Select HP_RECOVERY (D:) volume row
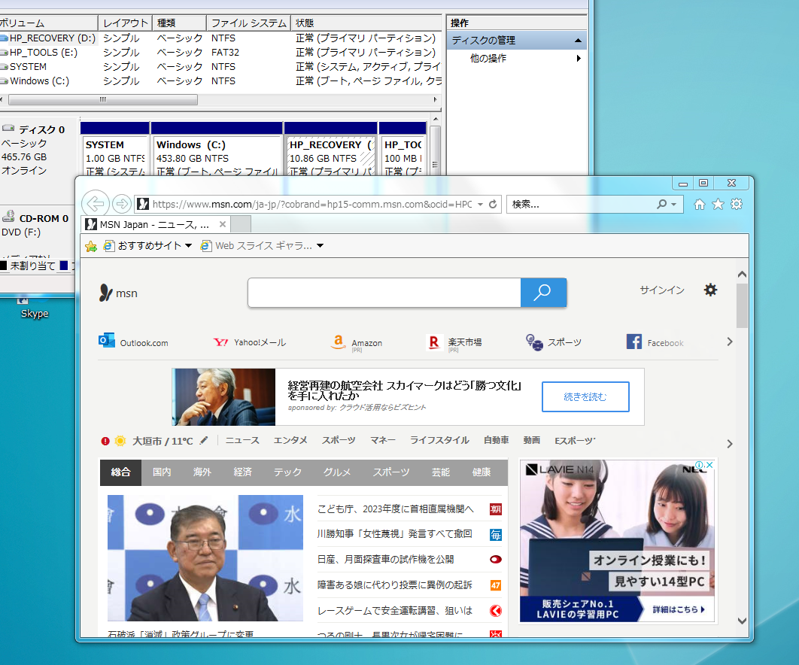This screenshot has height=665, width=799. (220, 38)
